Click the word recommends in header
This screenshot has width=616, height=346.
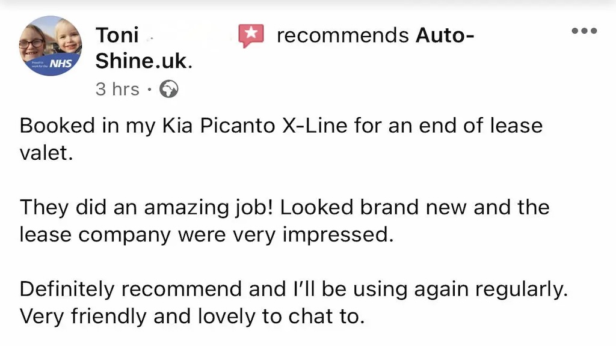pyautogui.click(x=342, y=35)
